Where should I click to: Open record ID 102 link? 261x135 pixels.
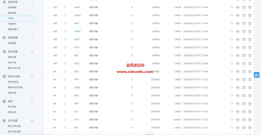coord(55,47)
